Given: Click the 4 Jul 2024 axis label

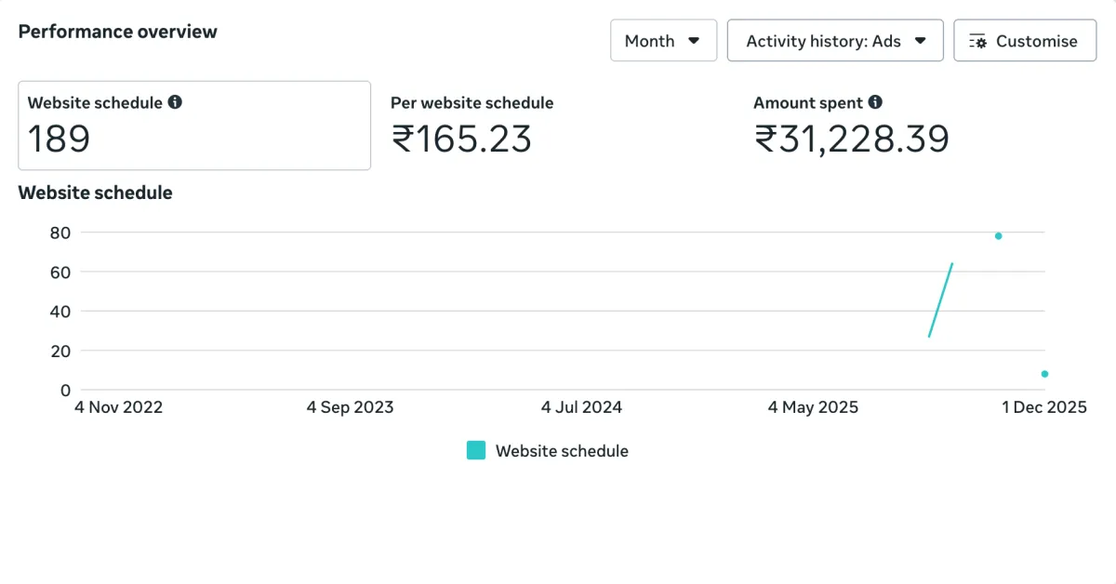Looking at the screenshot, I should [581, 407].
